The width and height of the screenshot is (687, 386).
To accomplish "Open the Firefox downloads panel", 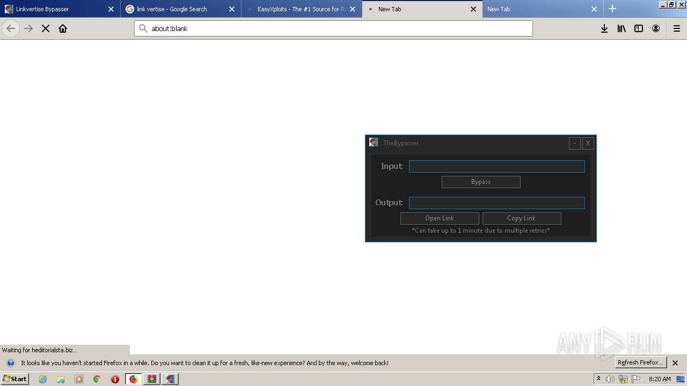I will (604, 28).
